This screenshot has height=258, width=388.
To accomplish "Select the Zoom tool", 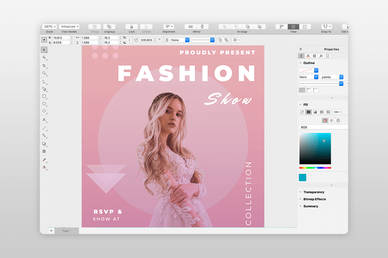I will 45,73.
